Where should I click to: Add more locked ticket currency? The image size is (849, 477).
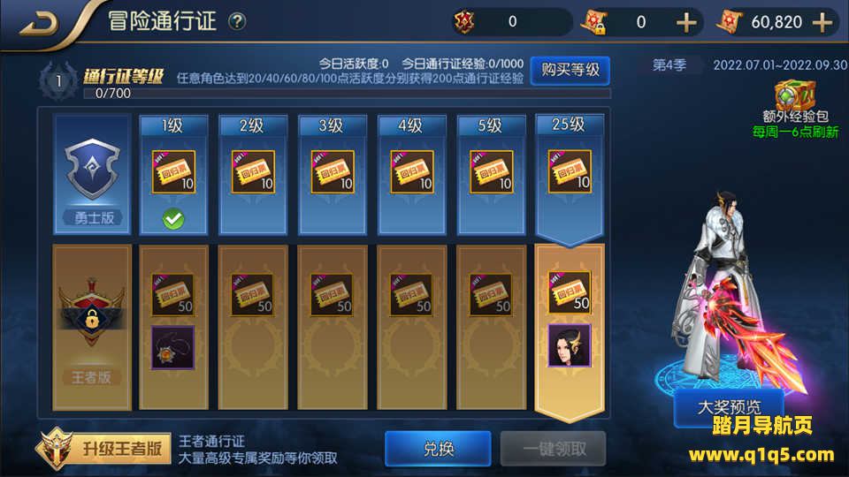tap(686, 22)
